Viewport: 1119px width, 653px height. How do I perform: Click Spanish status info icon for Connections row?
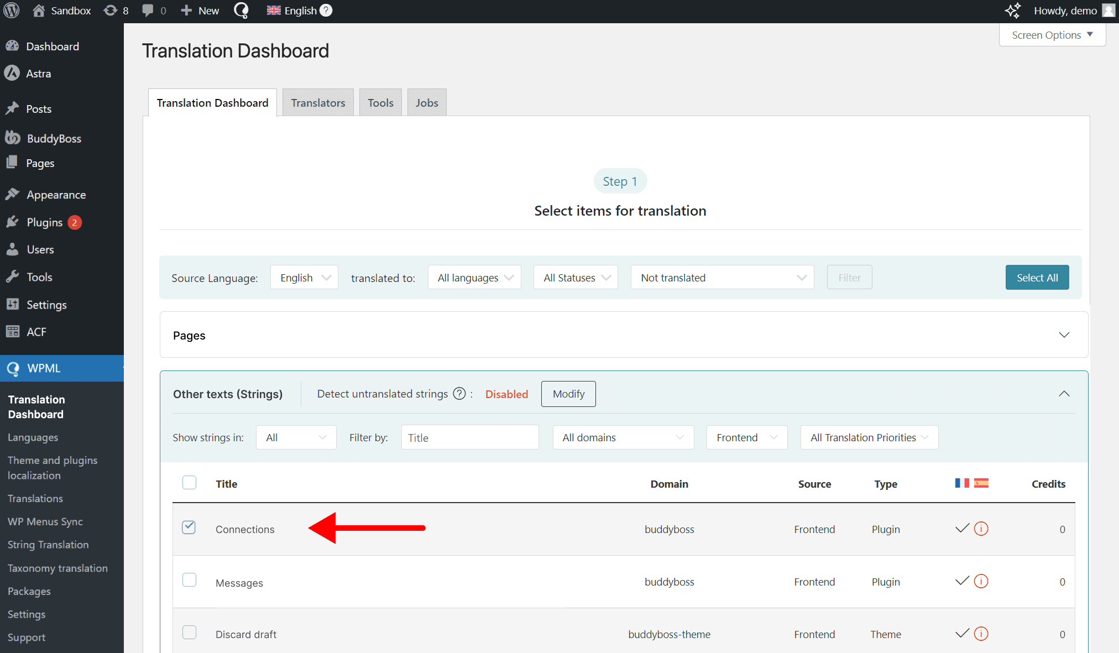(981, 529)
